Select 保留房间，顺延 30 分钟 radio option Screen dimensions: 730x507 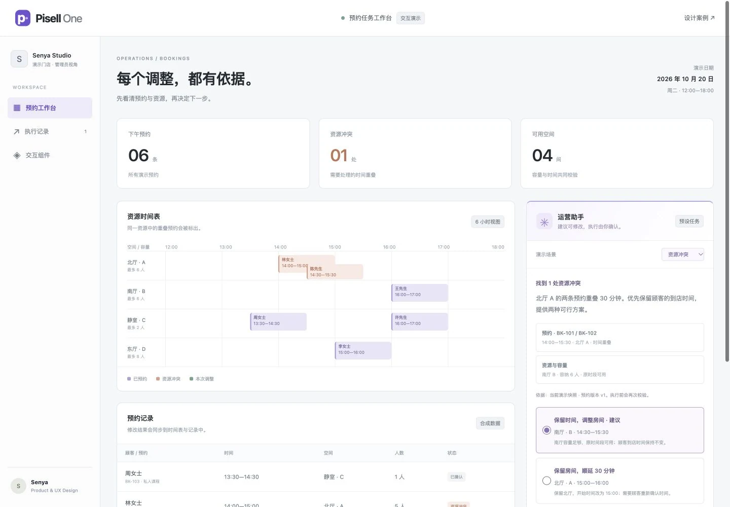click(x=546, y=481)
